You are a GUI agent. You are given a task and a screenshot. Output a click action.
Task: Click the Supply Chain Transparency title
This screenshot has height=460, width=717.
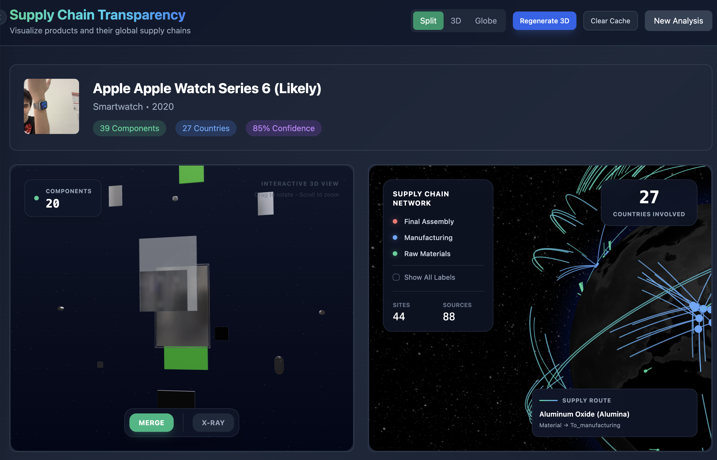point(97,15)
